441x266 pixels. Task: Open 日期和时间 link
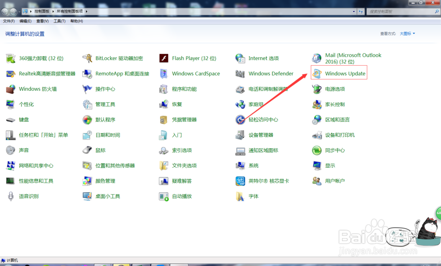click(x=108, y=135)
